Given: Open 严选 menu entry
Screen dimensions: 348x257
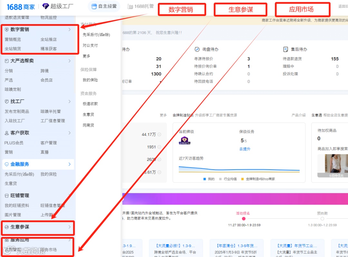Looking at the screenshot, I should (9, 80).
